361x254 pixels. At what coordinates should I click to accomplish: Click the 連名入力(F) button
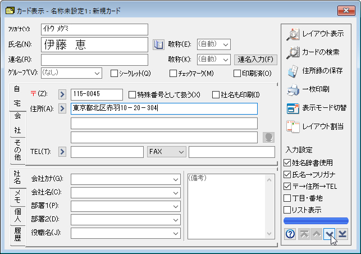pos(256,59)
